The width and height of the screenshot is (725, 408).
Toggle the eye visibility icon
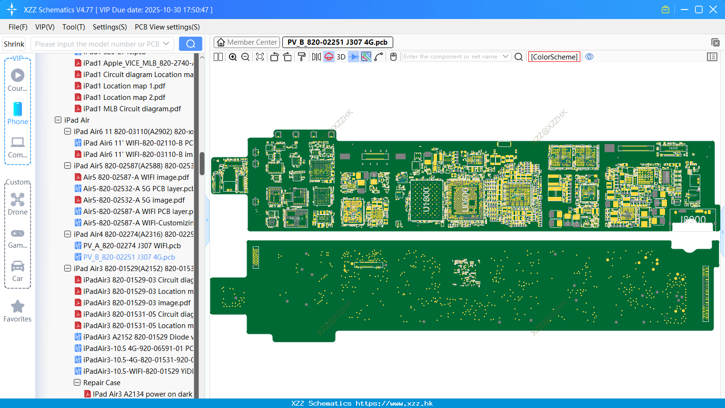589,57
